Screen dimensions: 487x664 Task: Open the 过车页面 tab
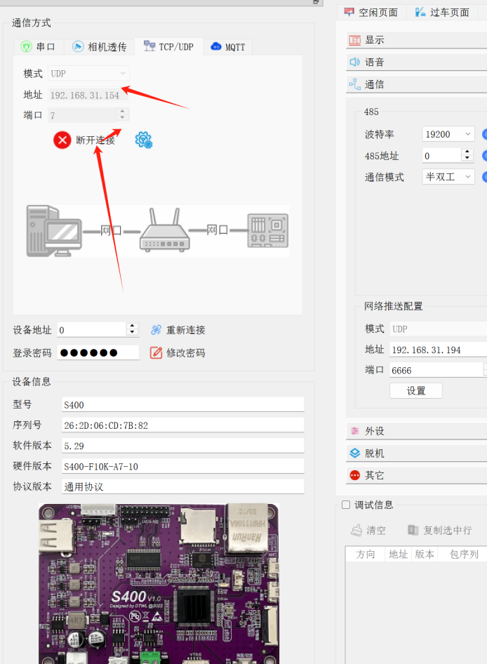(442, 12)
